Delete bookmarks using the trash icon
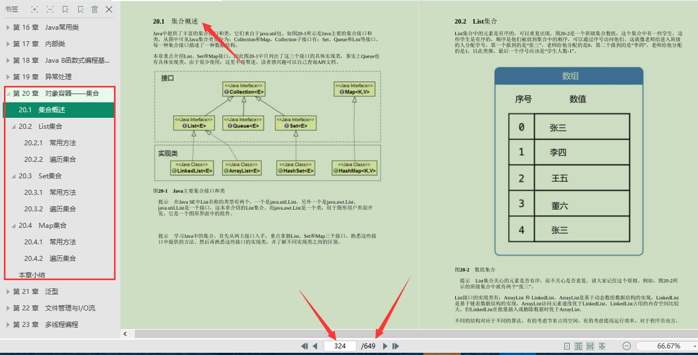The image size is (698, 355). [x=95, y=9]
